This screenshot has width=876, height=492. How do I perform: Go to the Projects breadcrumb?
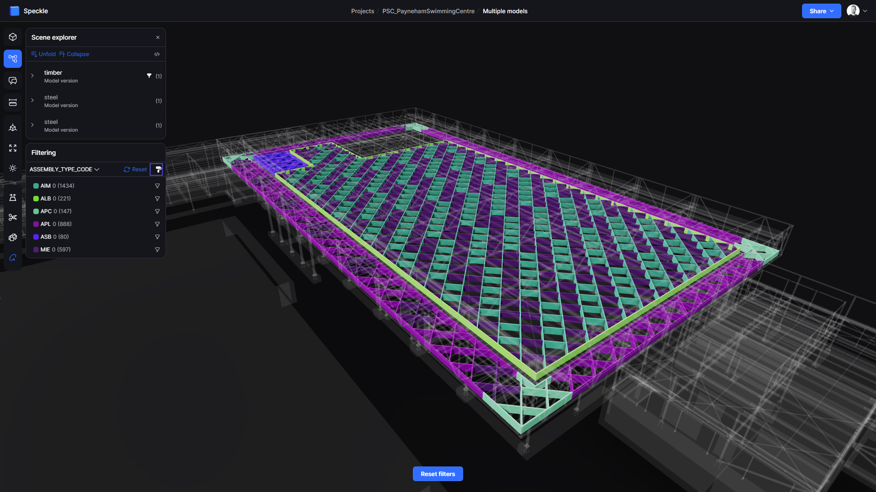pyautogui.click(x=362, y=11)
